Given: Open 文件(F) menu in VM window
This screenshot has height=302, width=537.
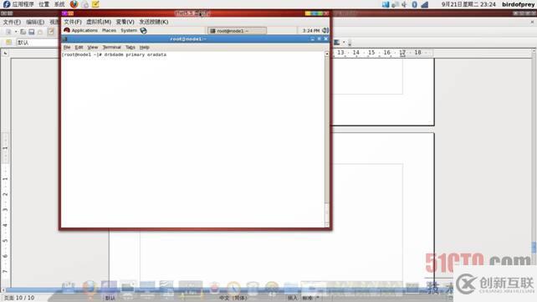Looking at the screenshot, I should pyautogui.click(x=73, y=22).
